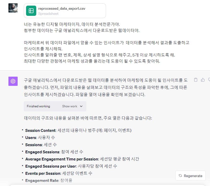The image size is (210, 186).
Task: Select the Users bullet item
Action: 40,137
